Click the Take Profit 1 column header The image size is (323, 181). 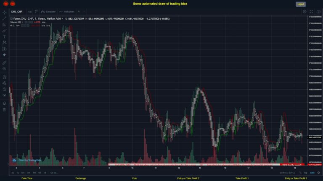(x=242, y=178)
